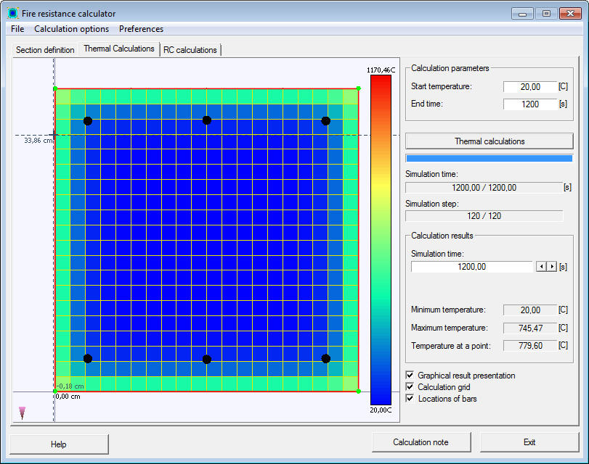The height and width of the screenshot is (464, 589).
Task: Click the top-middle reinforcement bar dot
Action: (206, 120)
